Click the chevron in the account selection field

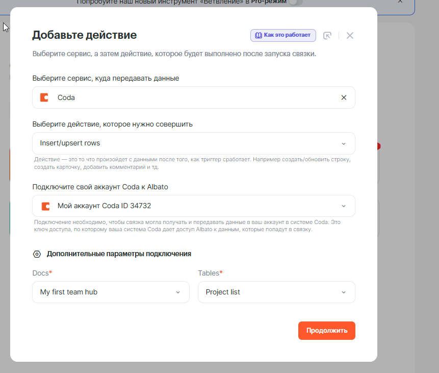click(344, 206)
